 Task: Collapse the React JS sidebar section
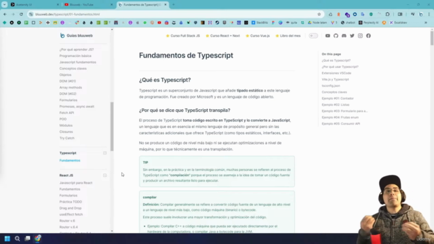pyautogui.click(x=104, y=176)
